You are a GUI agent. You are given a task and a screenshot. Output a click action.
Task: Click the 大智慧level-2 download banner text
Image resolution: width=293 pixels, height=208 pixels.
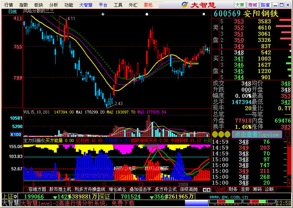(78, 203)
